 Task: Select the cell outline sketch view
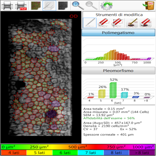(49, 6)
